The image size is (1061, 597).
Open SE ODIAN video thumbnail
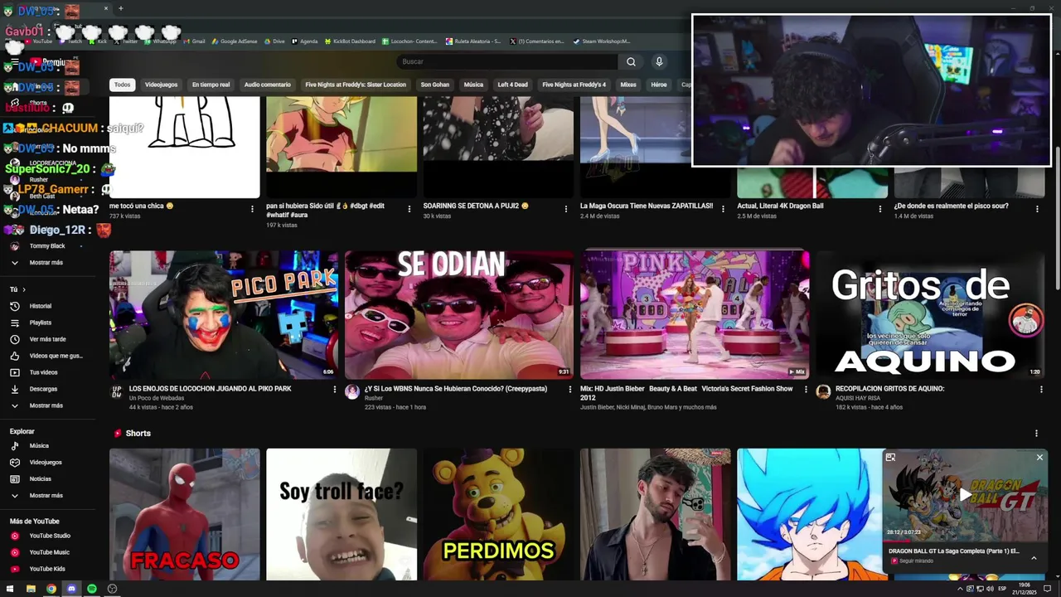459,315
